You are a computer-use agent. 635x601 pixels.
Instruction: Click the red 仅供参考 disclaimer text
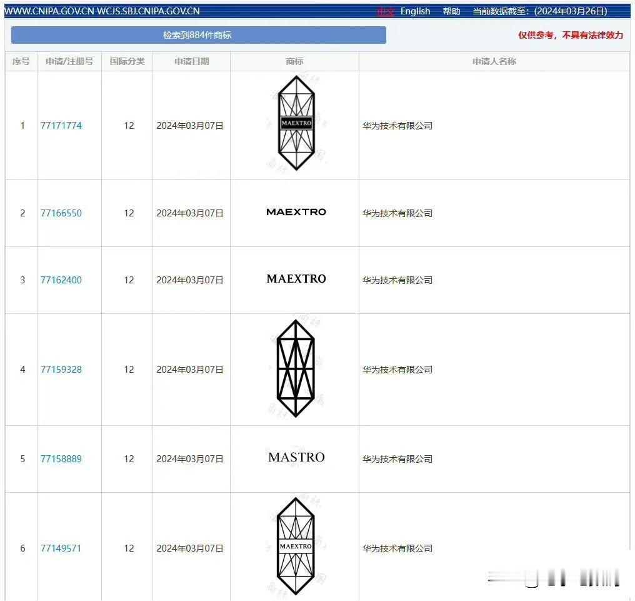coord(571,35)
